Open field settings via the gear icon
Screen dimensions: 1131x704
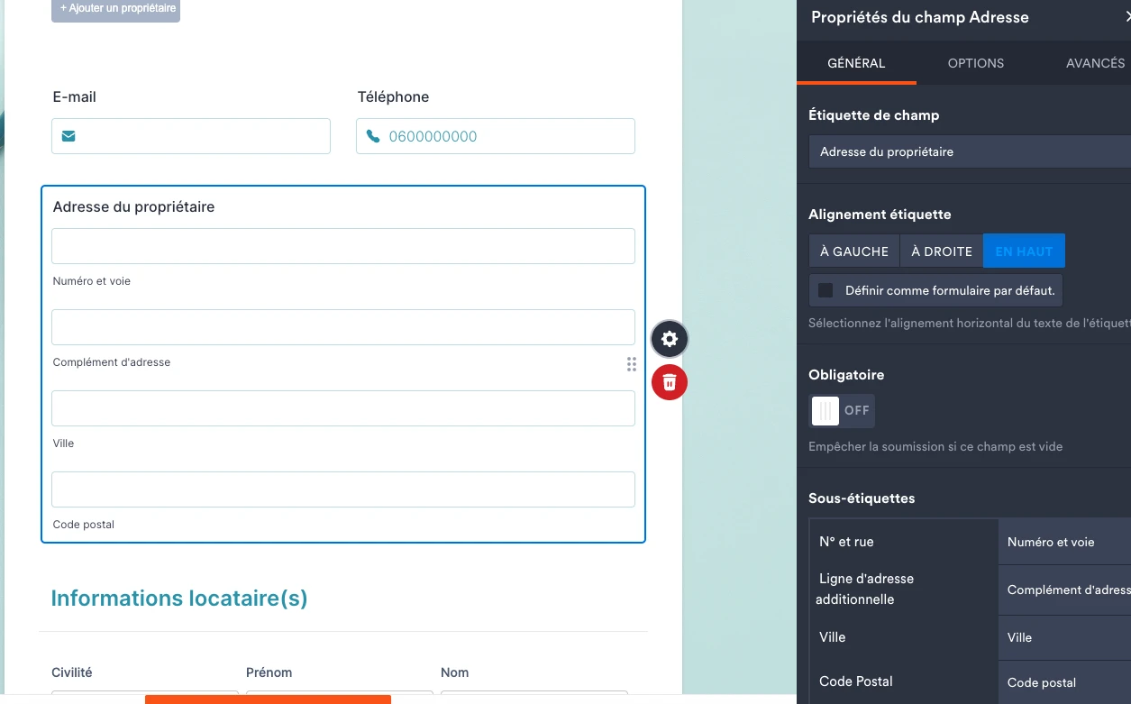point(669,339)
